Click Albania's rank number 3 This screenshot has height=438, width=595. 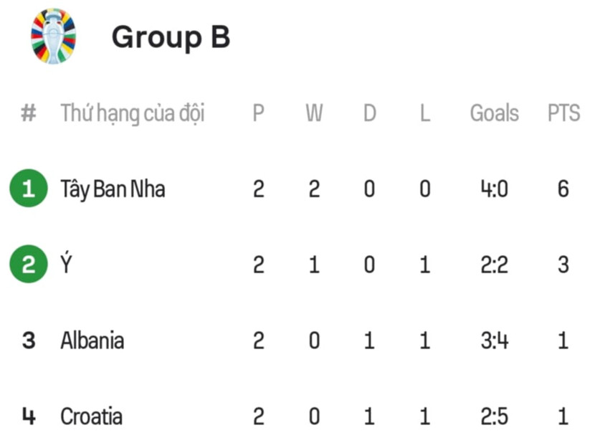click(29, 341)
